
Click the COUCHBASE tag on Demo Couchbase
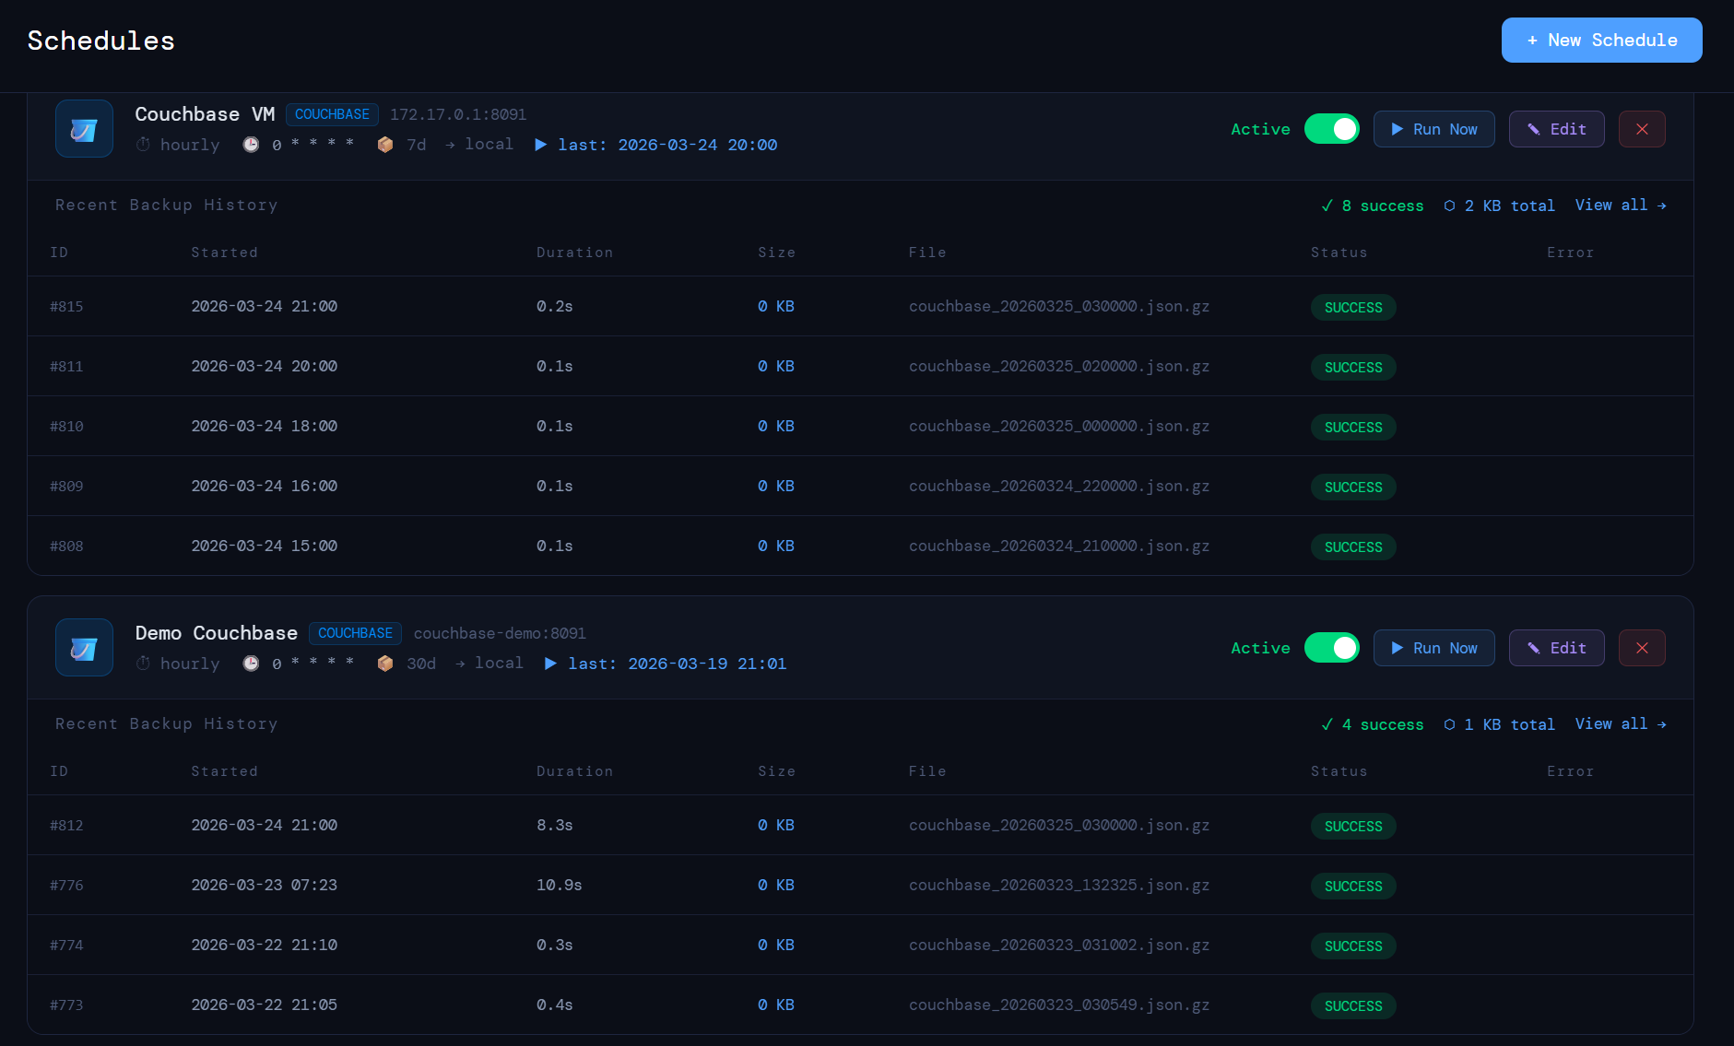(355, 633)
